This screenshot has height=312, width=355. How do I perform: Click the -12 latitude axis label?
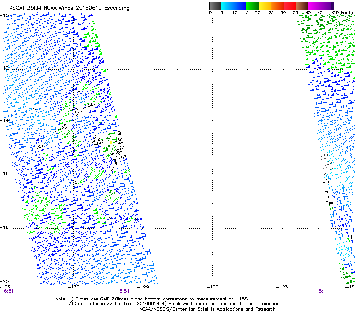(4, 68)
